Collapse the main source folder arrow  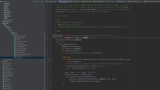[5, 27]
